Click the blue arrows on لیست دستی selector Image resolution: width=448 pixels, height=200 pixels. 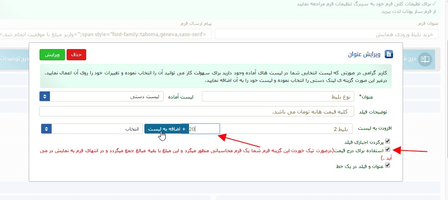(x=45, y=96)
